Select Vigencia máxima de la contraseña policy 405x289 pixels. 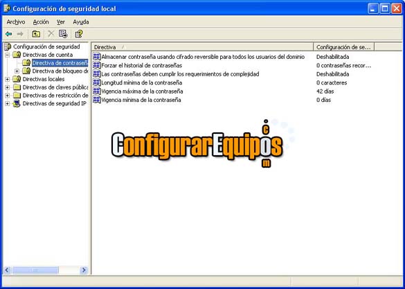click(142, 91)
